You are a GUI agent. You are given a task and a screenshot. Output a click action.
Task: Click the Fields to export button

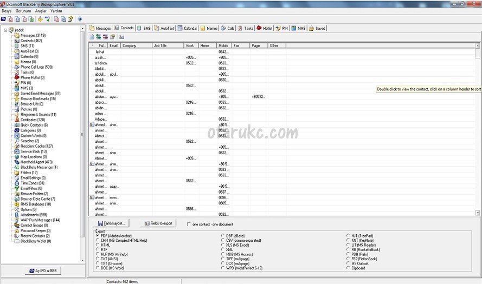pos(158,223)
